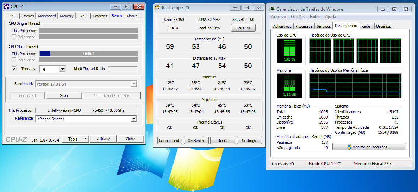Enable Reference checkbox under CPU Multi Thread
Viewport: 418px width, 192px height.
click(14, 60)
